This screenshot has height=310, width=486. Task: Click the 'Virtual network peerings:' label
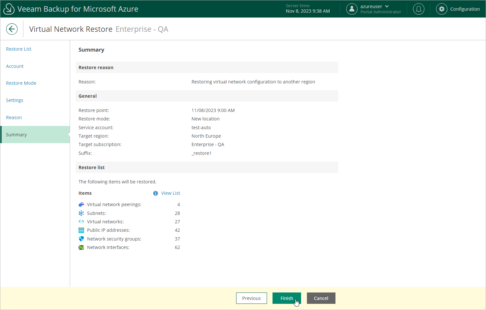coord(114,205)
